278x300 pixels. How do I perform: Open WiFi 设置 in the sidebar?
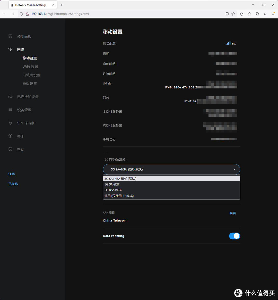click(x=30, y=66)
